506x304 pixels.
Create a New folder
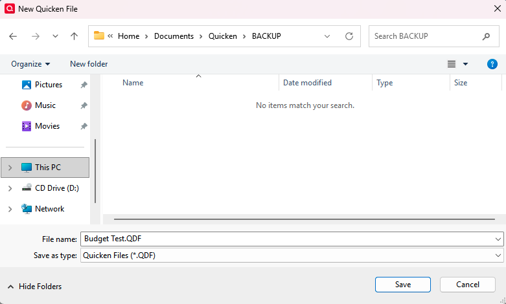(89, 64)
